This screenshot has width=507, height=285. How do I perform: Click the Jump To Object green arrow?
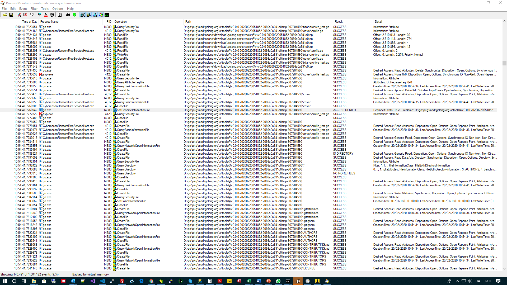74,15
